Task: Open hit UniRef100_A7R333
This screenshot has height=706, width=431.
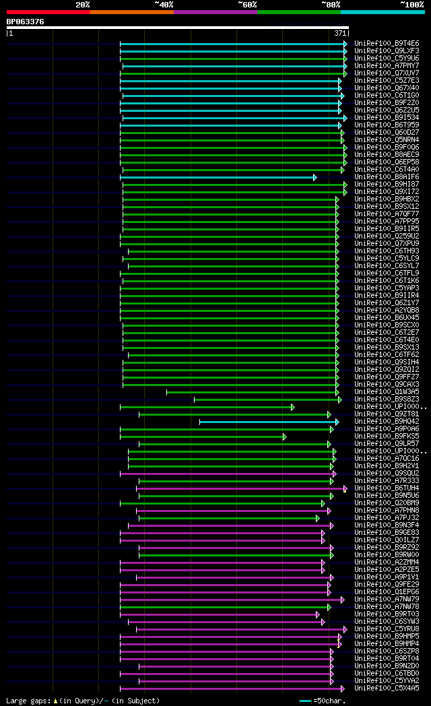Action: tap(387, 481)
